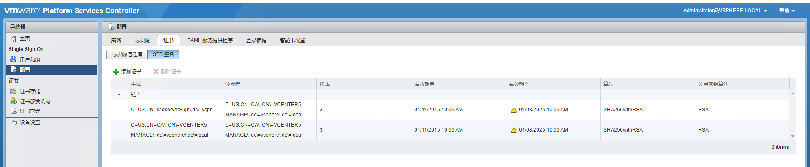Switch to the 策略 tab
Viewport: 810px width, 167px height.
116,40
